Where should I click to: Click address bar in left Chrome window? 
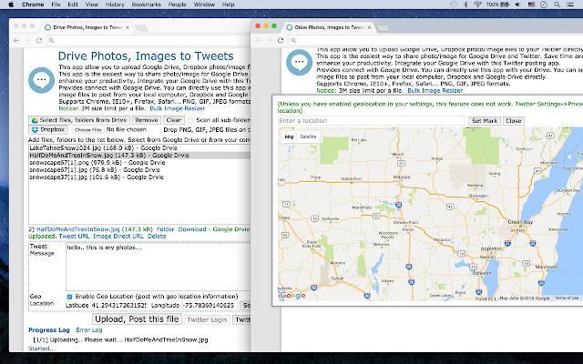click(x=148, y=40)
